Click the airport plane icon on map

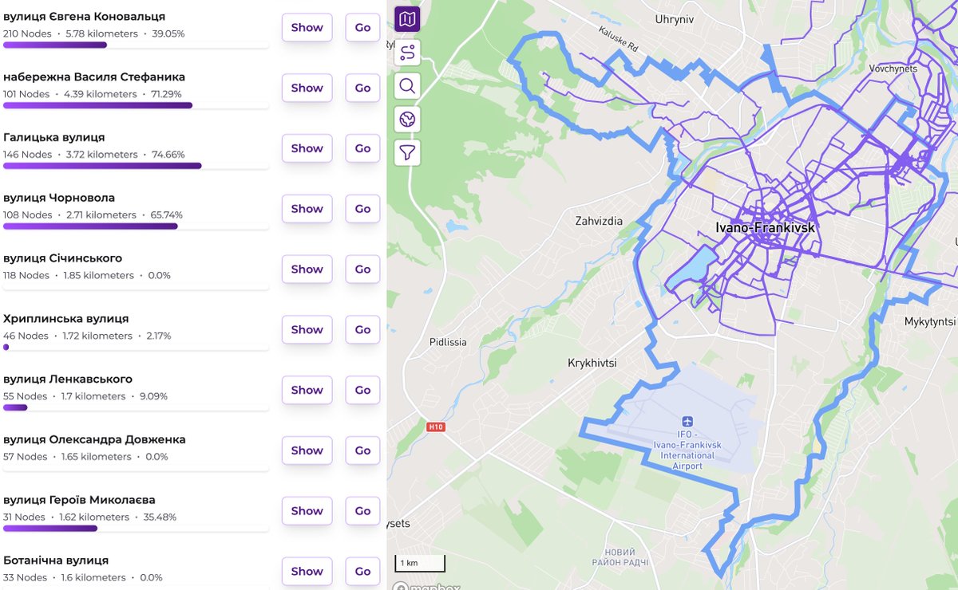687,421
